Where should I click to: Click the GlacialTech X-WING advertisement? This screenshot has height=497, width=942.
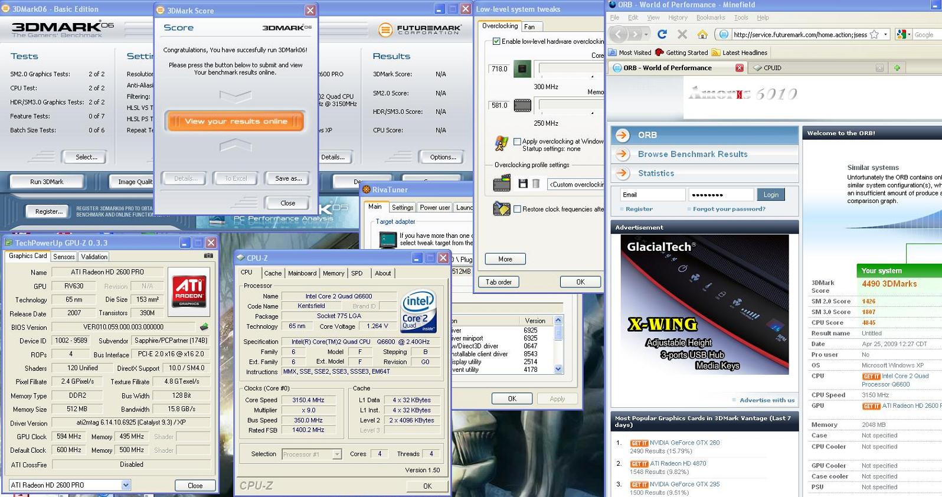[705, 305]
